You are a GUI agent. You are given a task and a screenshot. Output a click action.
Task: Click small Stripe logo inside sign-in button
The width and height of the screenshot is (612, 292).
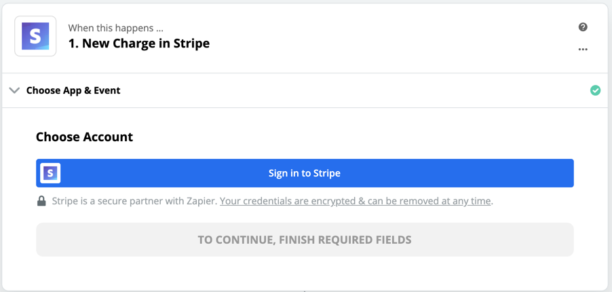tap(50, 173)
